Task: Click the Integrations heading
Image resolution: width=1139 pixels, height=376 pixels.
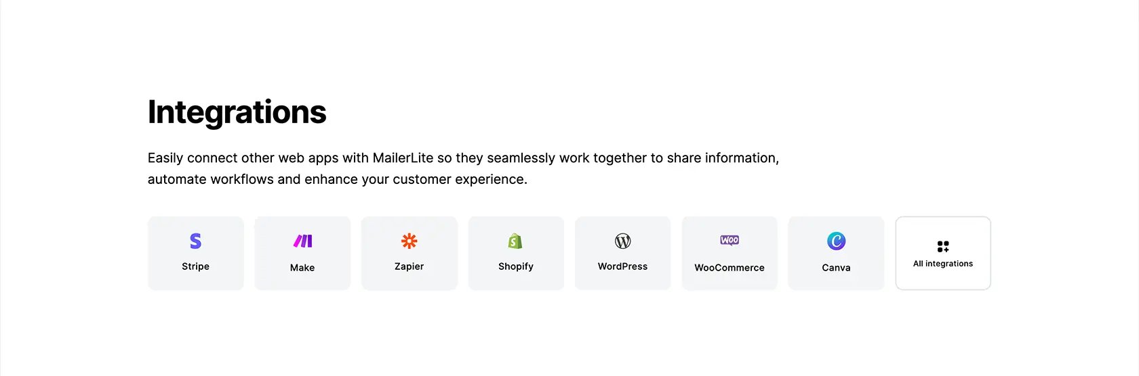Action: coord(237,112)
